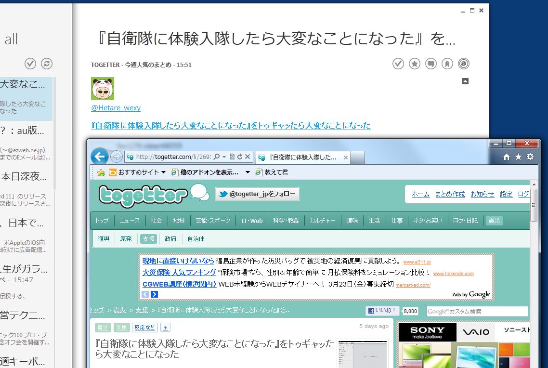Switch to the 『自衛隊に体験入隊した... browser tab
Viewport: 548px width, 368px height.
point(302,157)
